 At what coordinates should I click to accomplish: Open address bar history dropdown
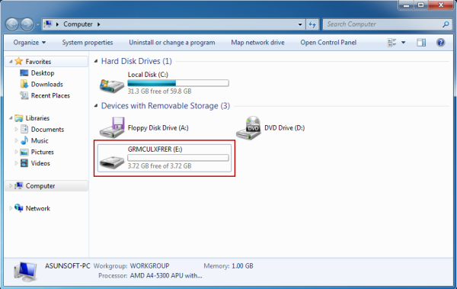coord(300,24)
